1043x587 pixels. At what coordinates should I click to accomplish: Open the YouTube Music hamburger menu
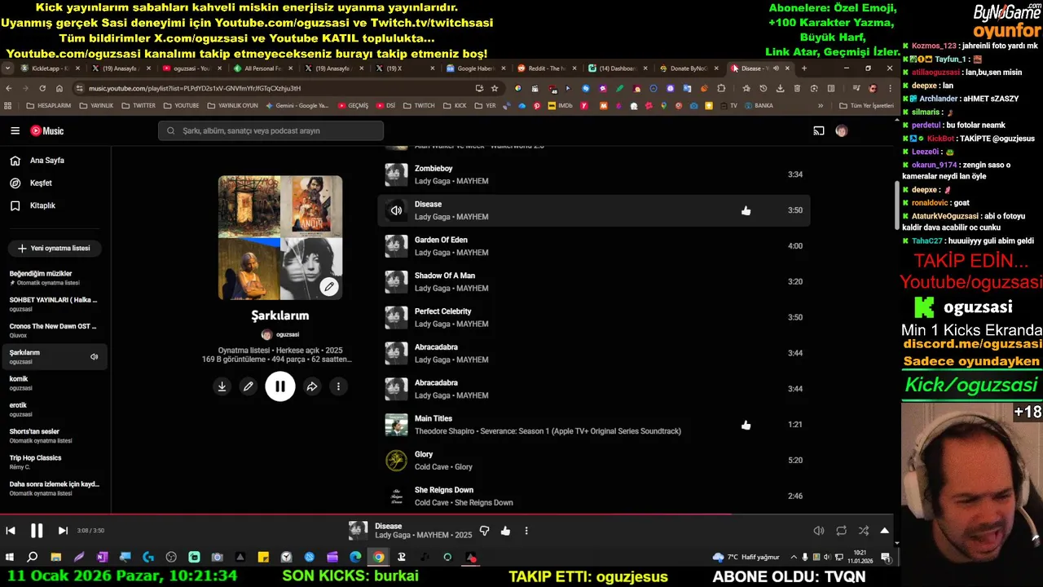point(15,130)
